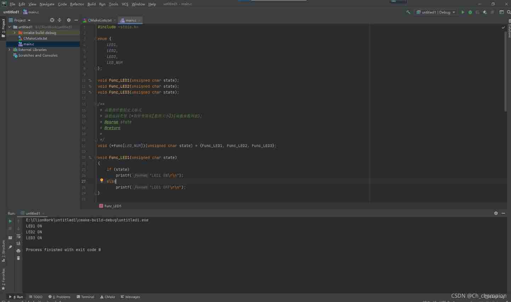Open the File menu

pos(12,4)
